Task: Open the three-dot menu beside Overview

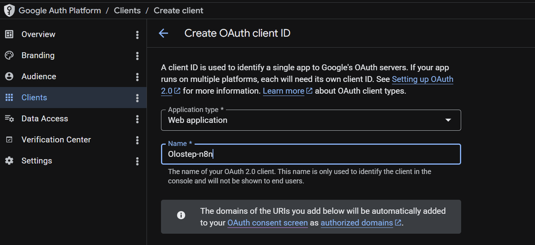Action: (x=137, y=35)
